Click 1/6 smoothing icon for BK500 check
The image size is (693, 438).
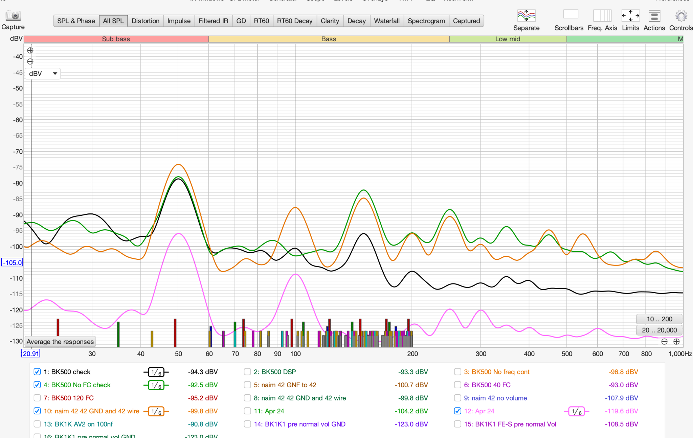coord(156,372)
